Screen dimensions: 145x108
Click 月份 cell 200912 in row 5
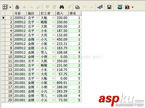click(20, 35)
